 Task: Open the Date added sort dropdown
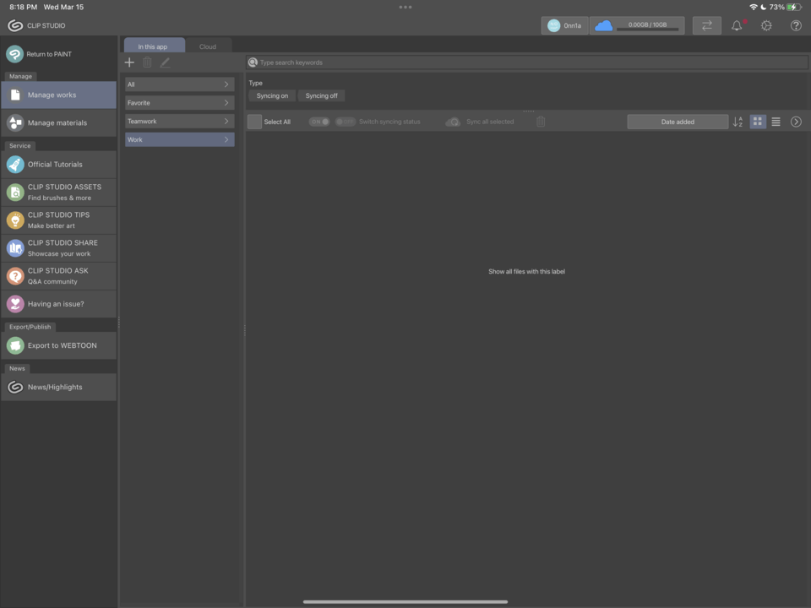677,122
